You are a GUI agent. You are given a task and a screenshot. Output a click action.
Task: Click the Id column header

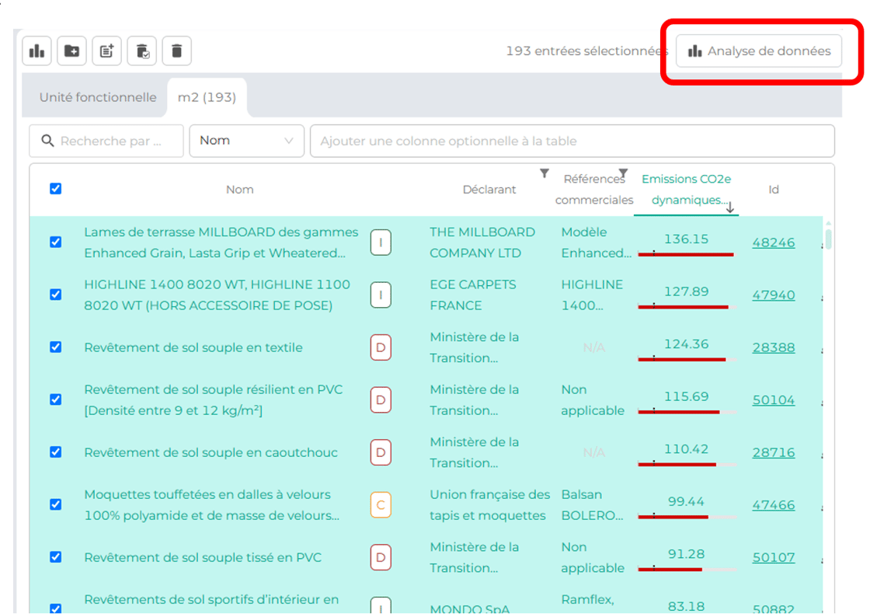[774, 190]
